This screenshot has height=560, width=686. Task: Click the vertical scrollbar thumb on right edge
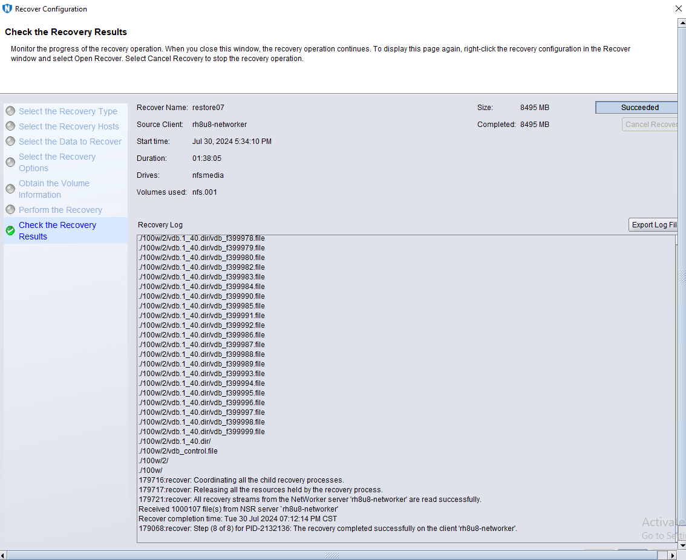pos(682,276)
